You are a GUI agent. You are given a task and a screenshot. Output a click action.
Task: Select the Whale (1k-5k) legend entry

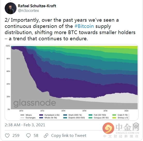click(x=48, y=118)
